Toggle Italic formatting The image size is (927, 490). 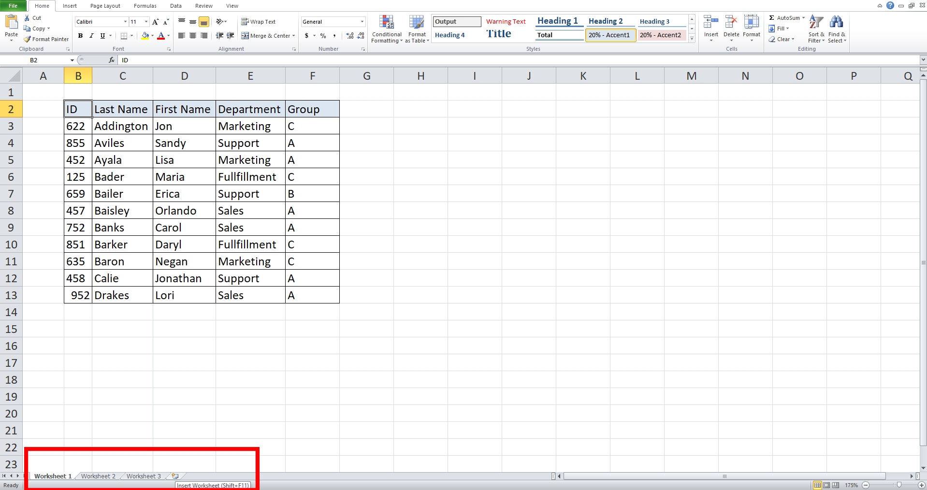pyautogui.click(x=91, y=36)
